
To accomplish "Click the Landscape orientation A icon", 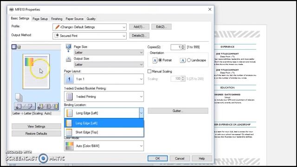I will point(182,60).
